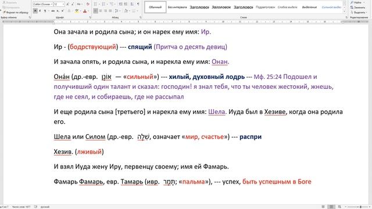
Task: Open Styles pane launcher
Action: (x=346, y=17)
